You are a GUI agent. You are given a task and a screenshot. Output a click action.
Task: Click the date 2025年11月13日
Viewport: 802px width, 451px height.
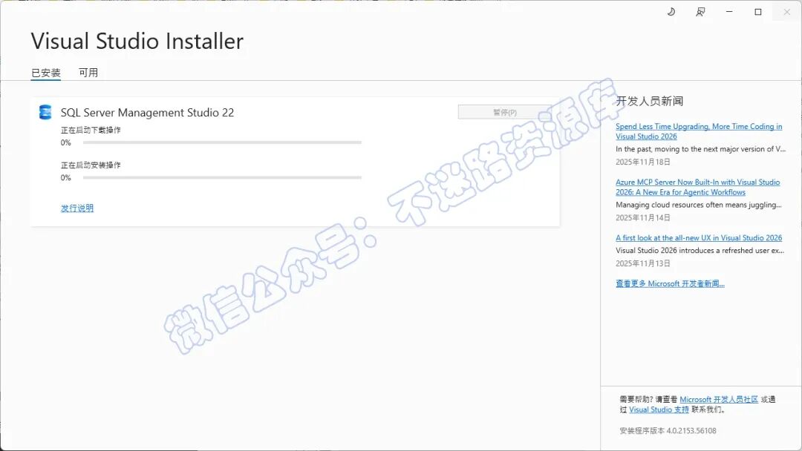point(643,263)
